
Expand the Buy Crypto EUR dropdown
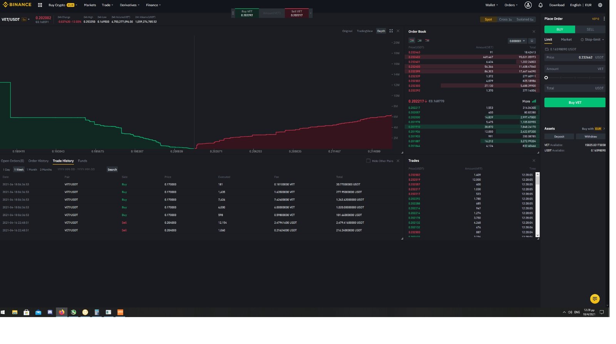pos(63,5)
